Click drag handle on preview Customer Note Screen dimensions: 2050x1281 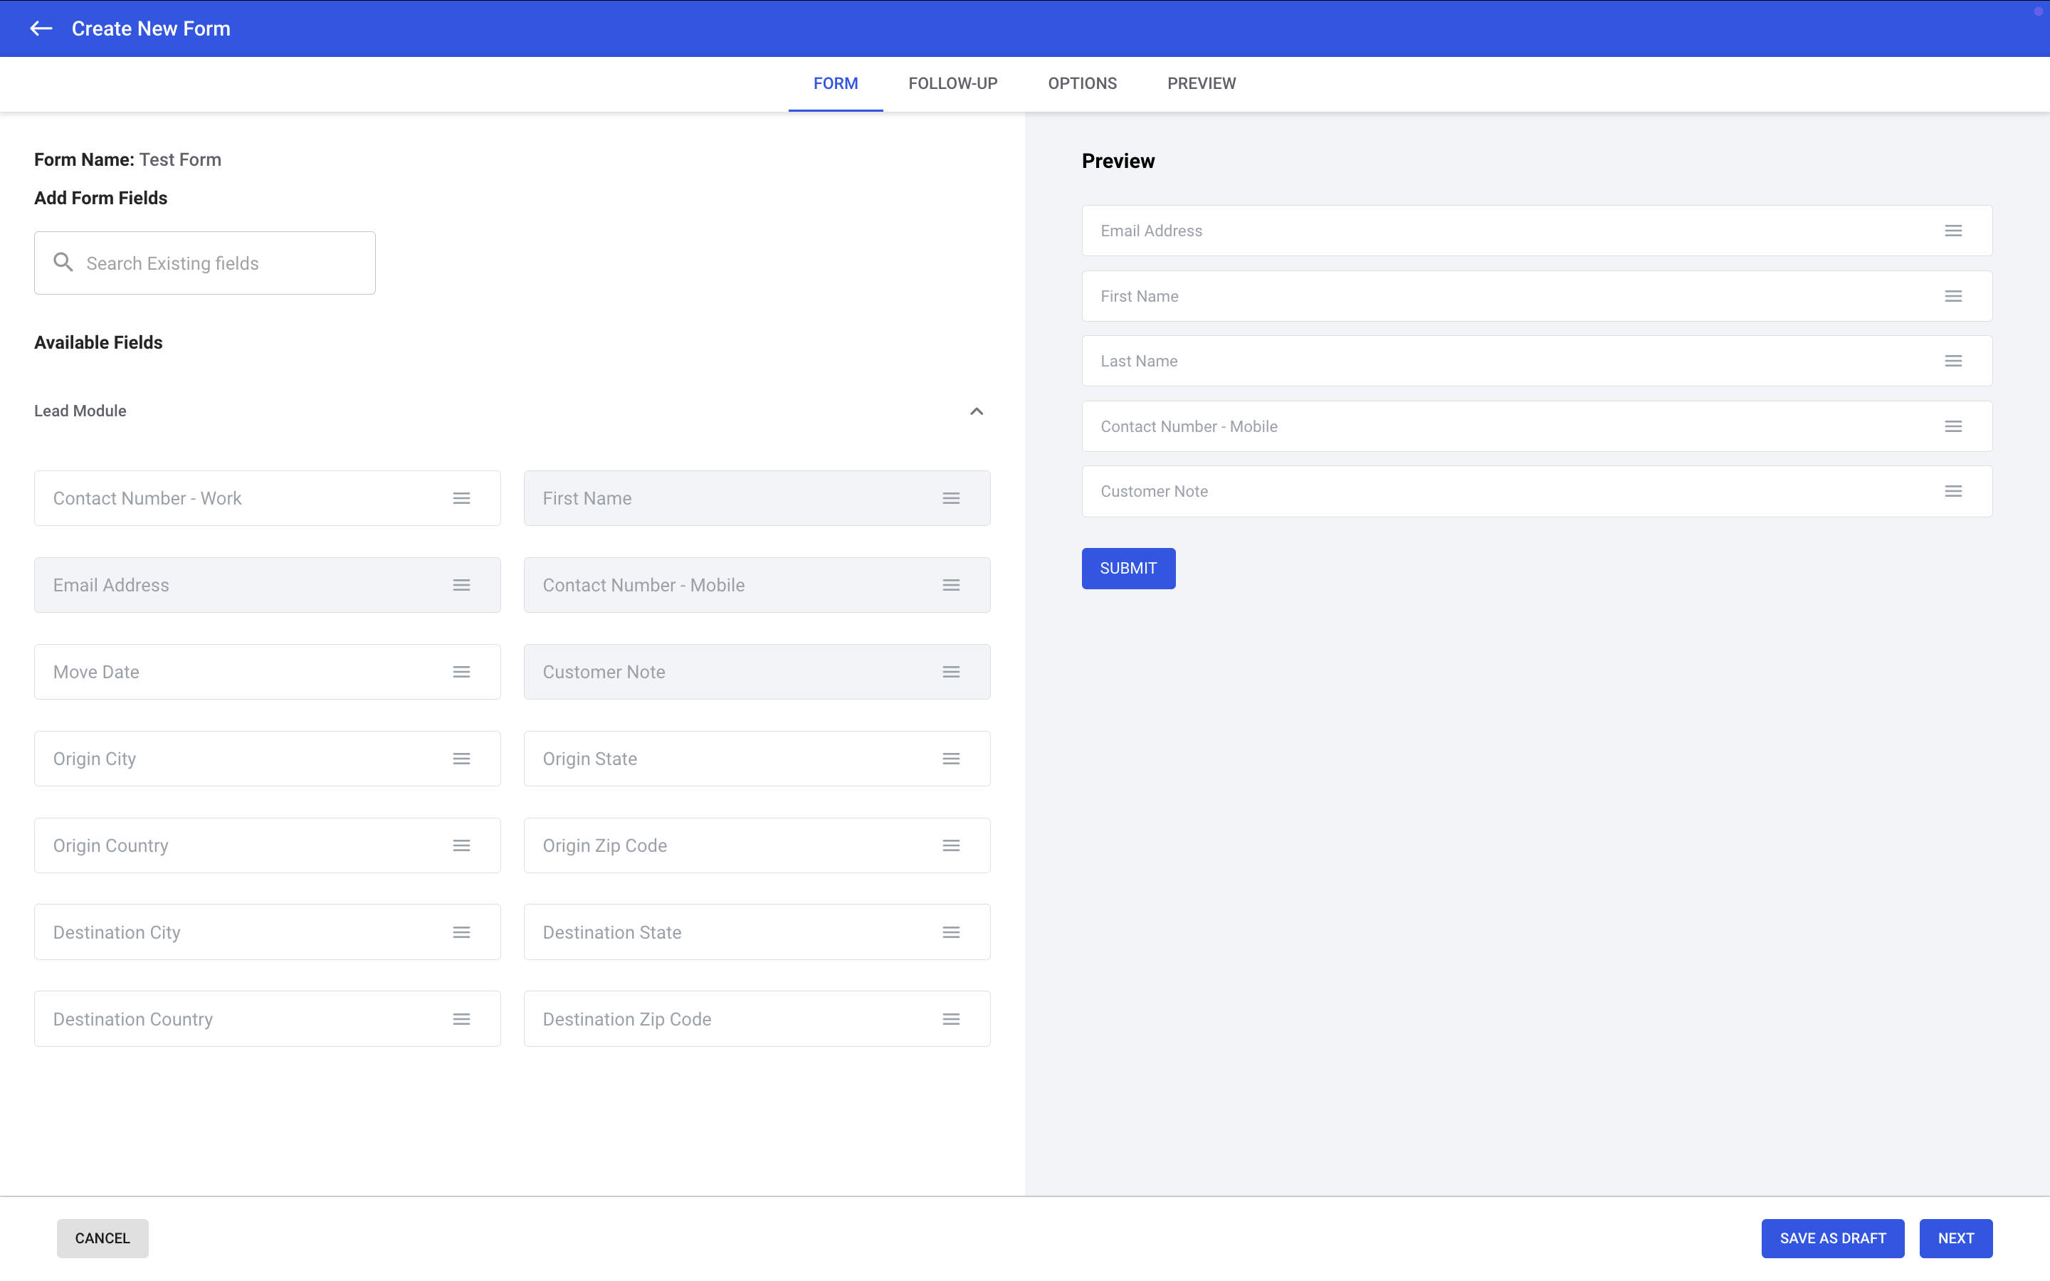tap(1952, 491)
